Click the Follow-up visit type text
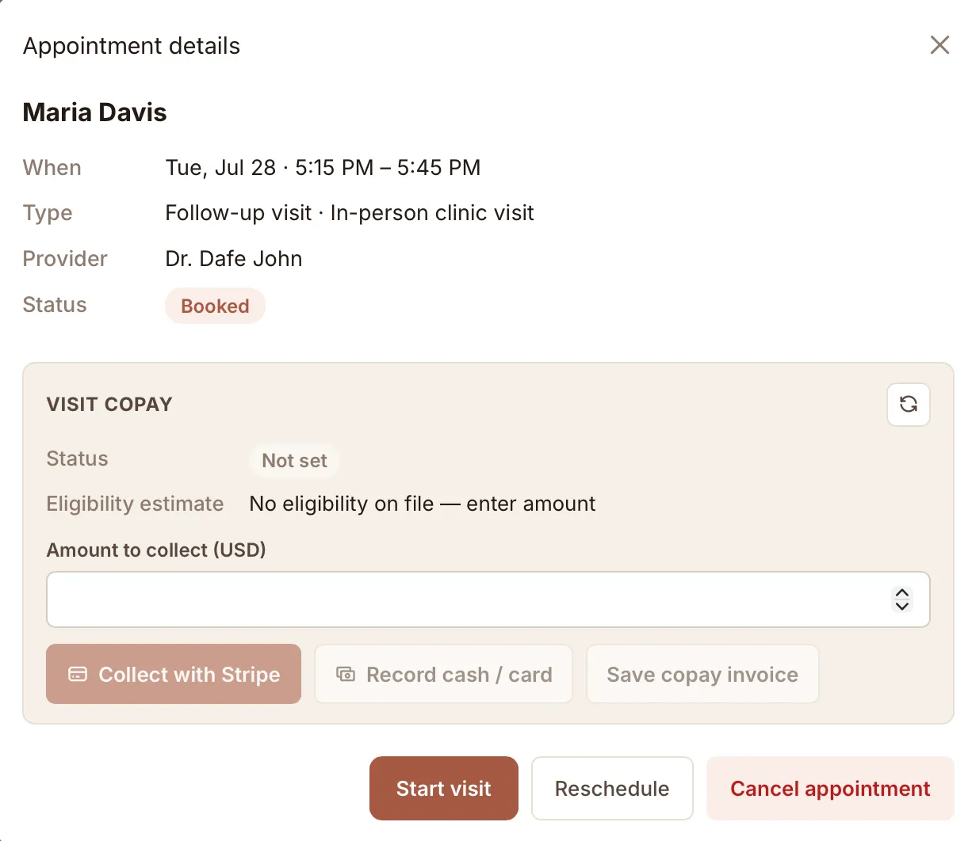This screenshot has width=972, height=841. 238,213
